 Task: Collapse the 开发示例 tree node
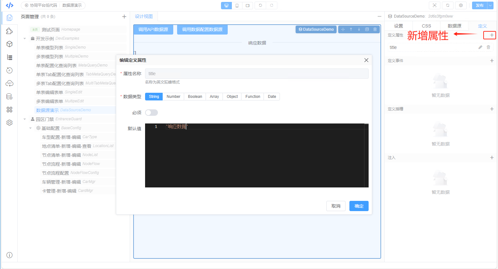tap(25, 38)
